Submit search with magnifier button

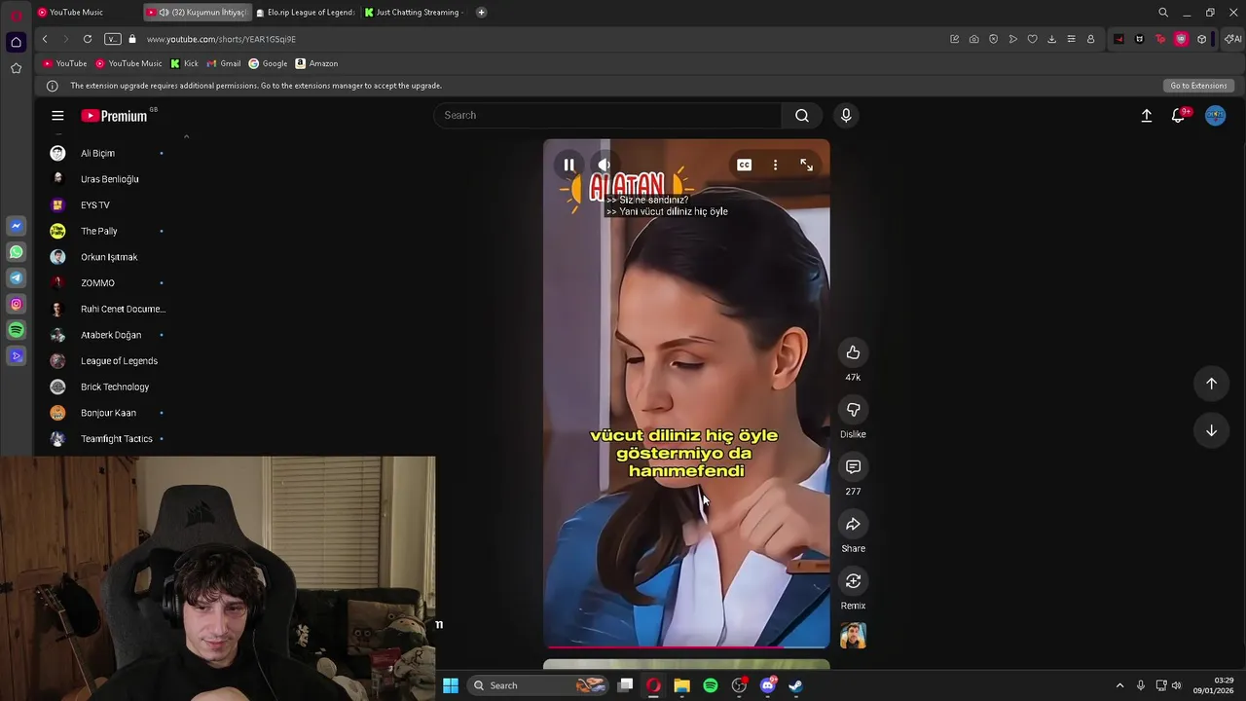pyautogui.click(x=802, y=115)
